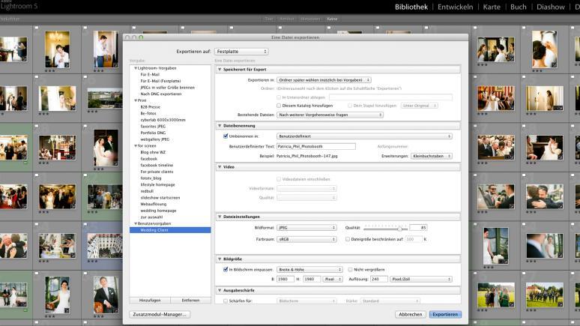Enable Diesem Katalog hinzufügen checkbox
Screen dimensions: 580x326
pos(280,106)
